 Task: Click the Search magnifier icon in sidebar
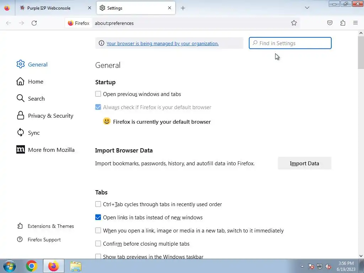tap(20, 98)
